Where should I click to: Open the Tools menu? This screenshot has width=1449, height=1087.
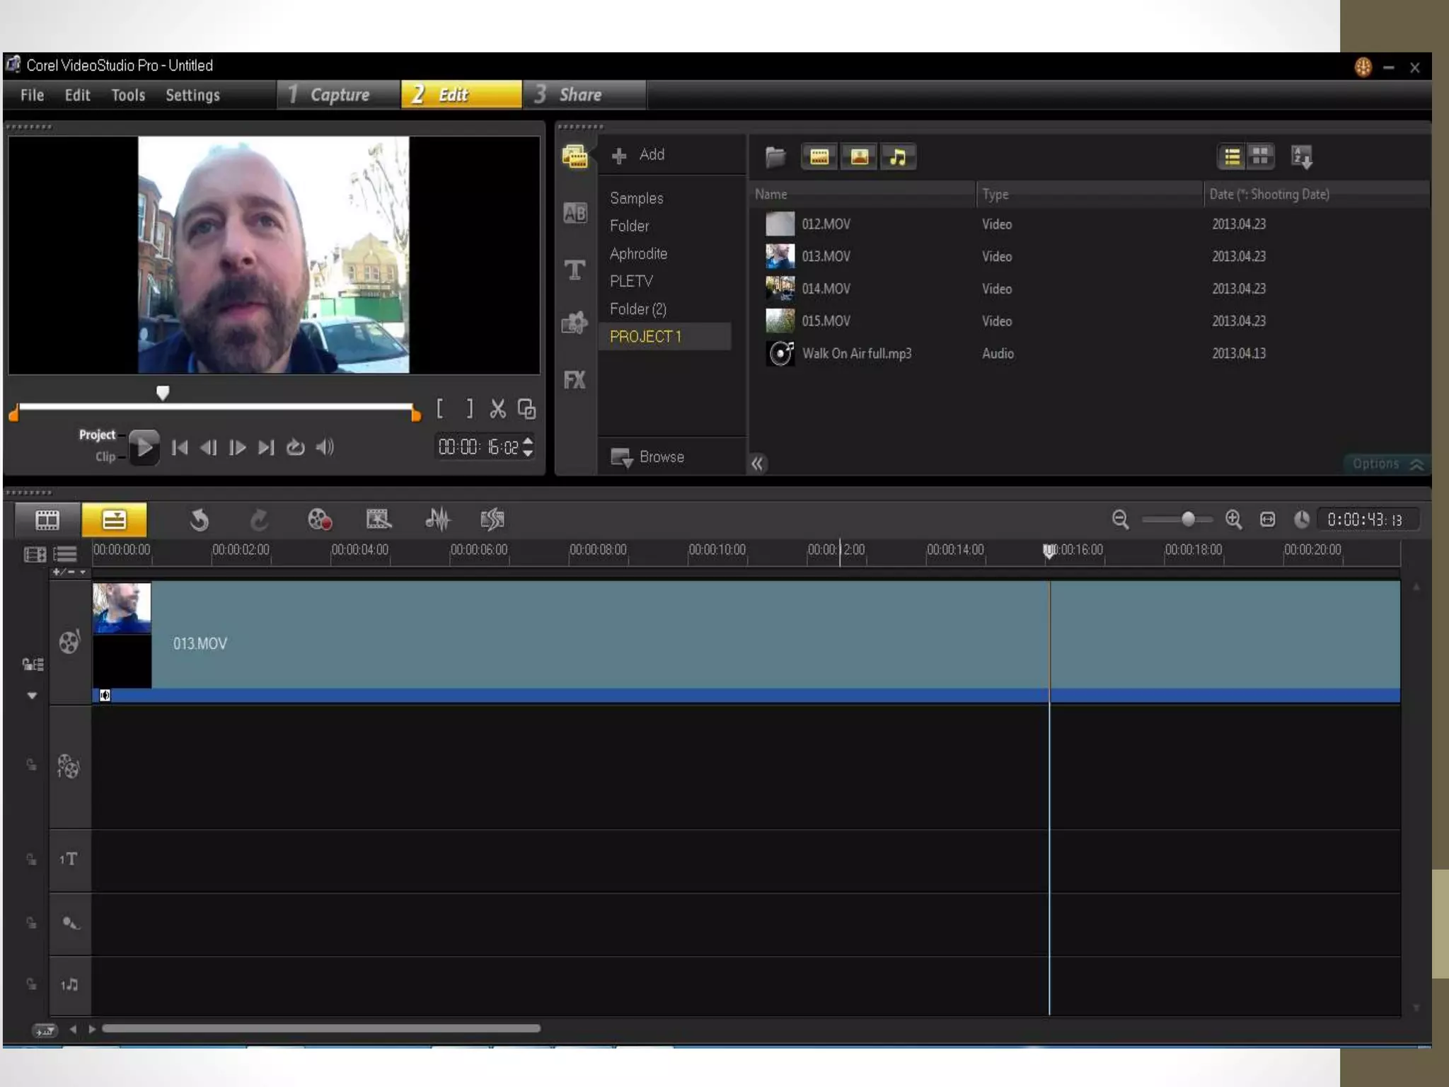pos(128,96)
